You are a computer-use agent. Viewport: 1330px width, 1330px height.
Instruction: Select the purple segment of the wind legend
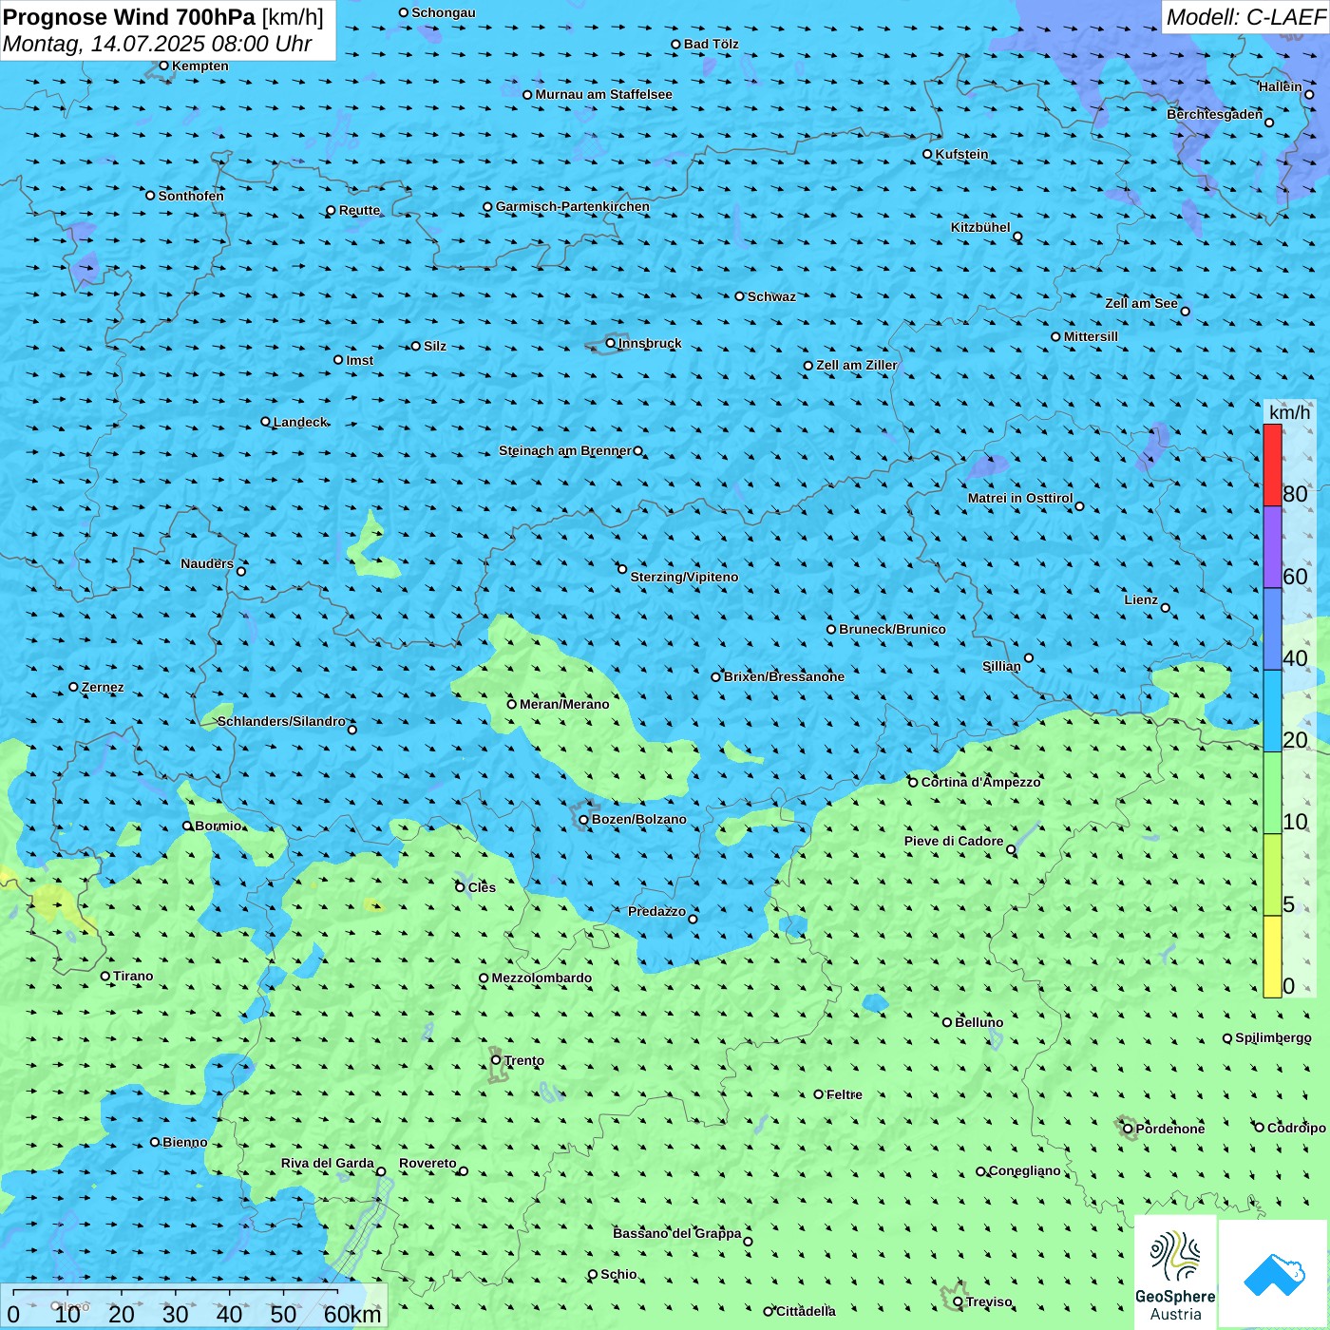1272,547
